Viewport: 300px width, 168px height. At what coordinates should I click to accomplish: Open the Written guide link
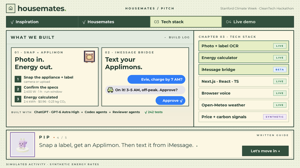[x=272, y=135]
